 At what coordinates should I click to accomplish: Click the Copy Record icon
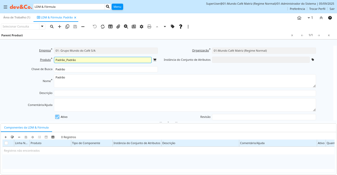click(x=67, y=26)
